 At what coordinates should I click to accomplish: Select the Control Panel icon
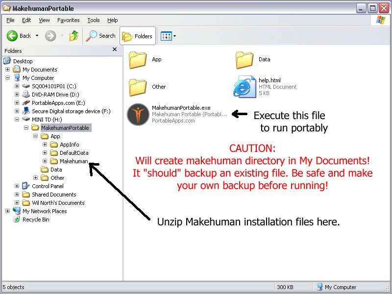click(26, 186)
